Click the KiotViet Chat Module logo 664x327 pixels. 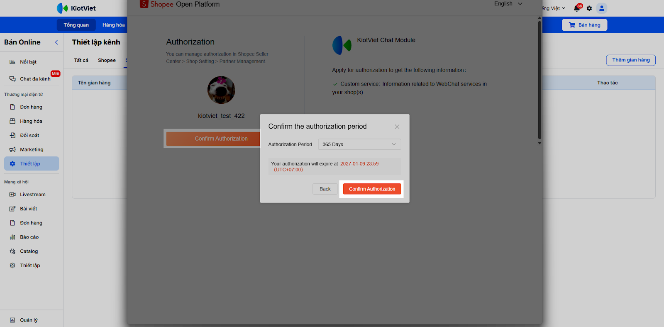pos(342,45)
